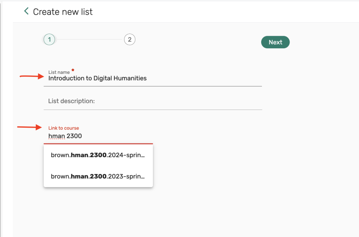Pick the brown.hman.2300.2023-spring course option
The width and height of the screenshot is (359, 237).
point(98,176)
